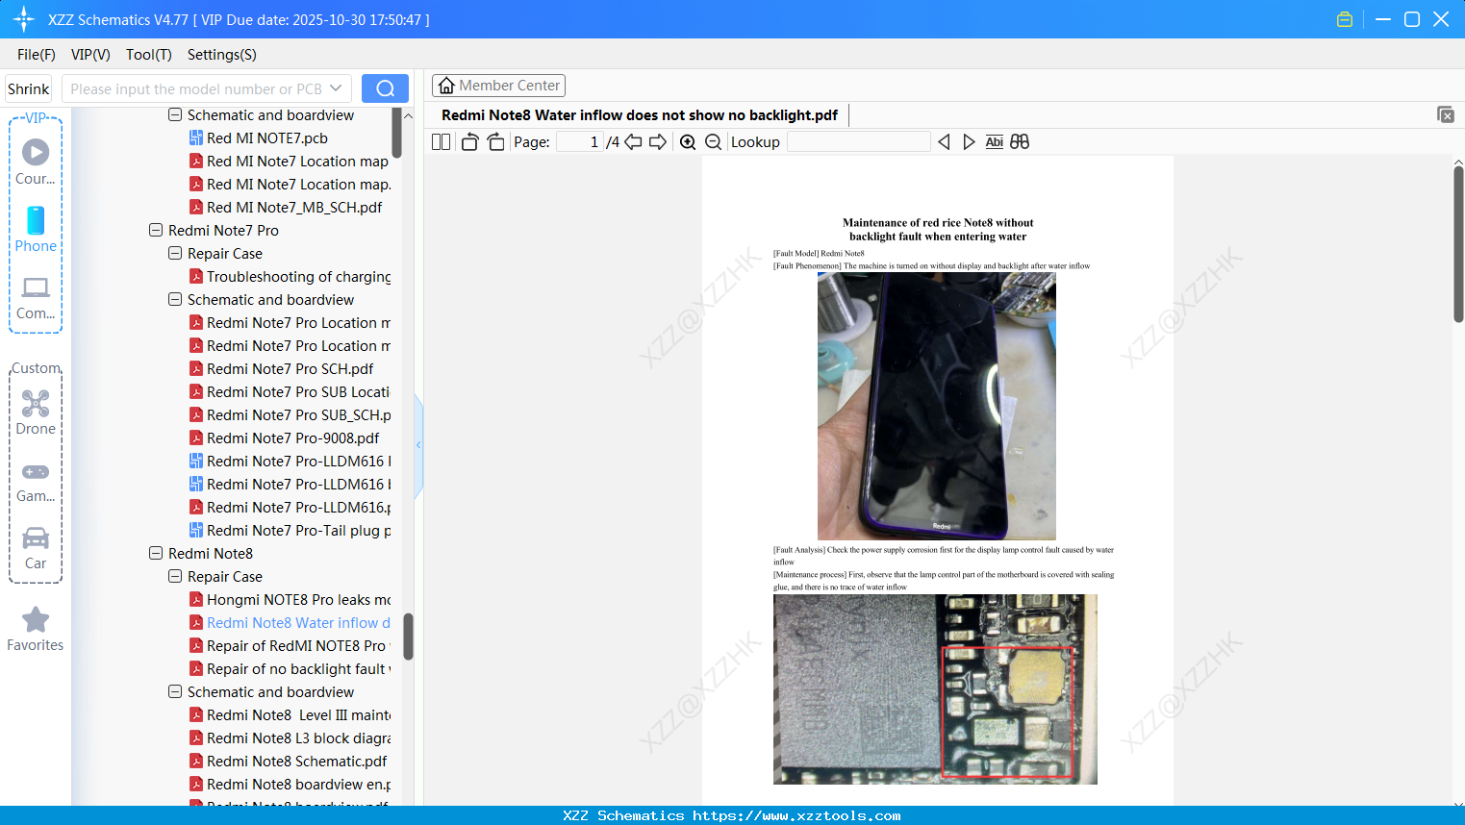This screenshot has width=1465, height=825.
Task: Click the tree panel collapse handle
Action: [x=418, y=445]
